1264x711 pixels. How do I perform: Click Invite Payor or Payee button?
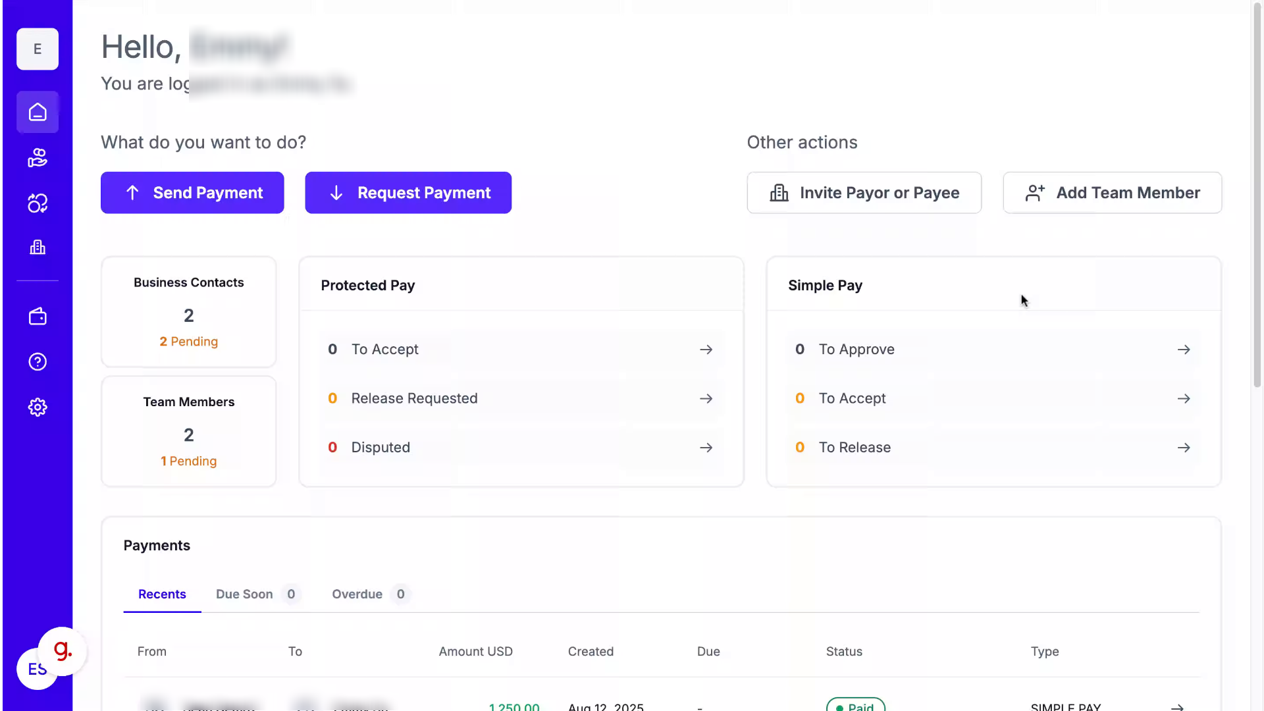tap(864, 193)
